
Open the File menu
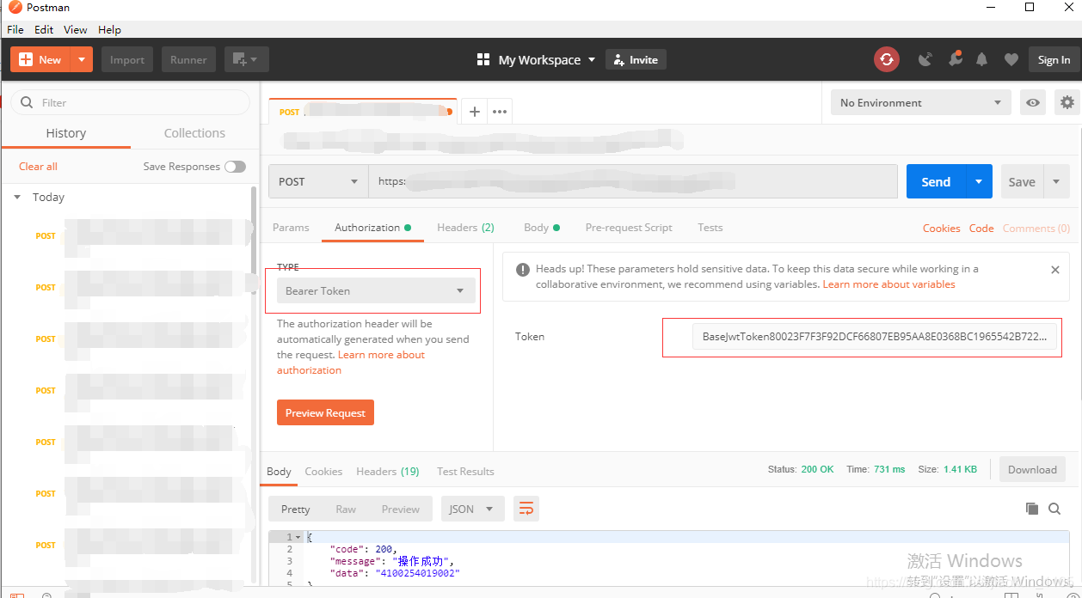coord(15,29)
